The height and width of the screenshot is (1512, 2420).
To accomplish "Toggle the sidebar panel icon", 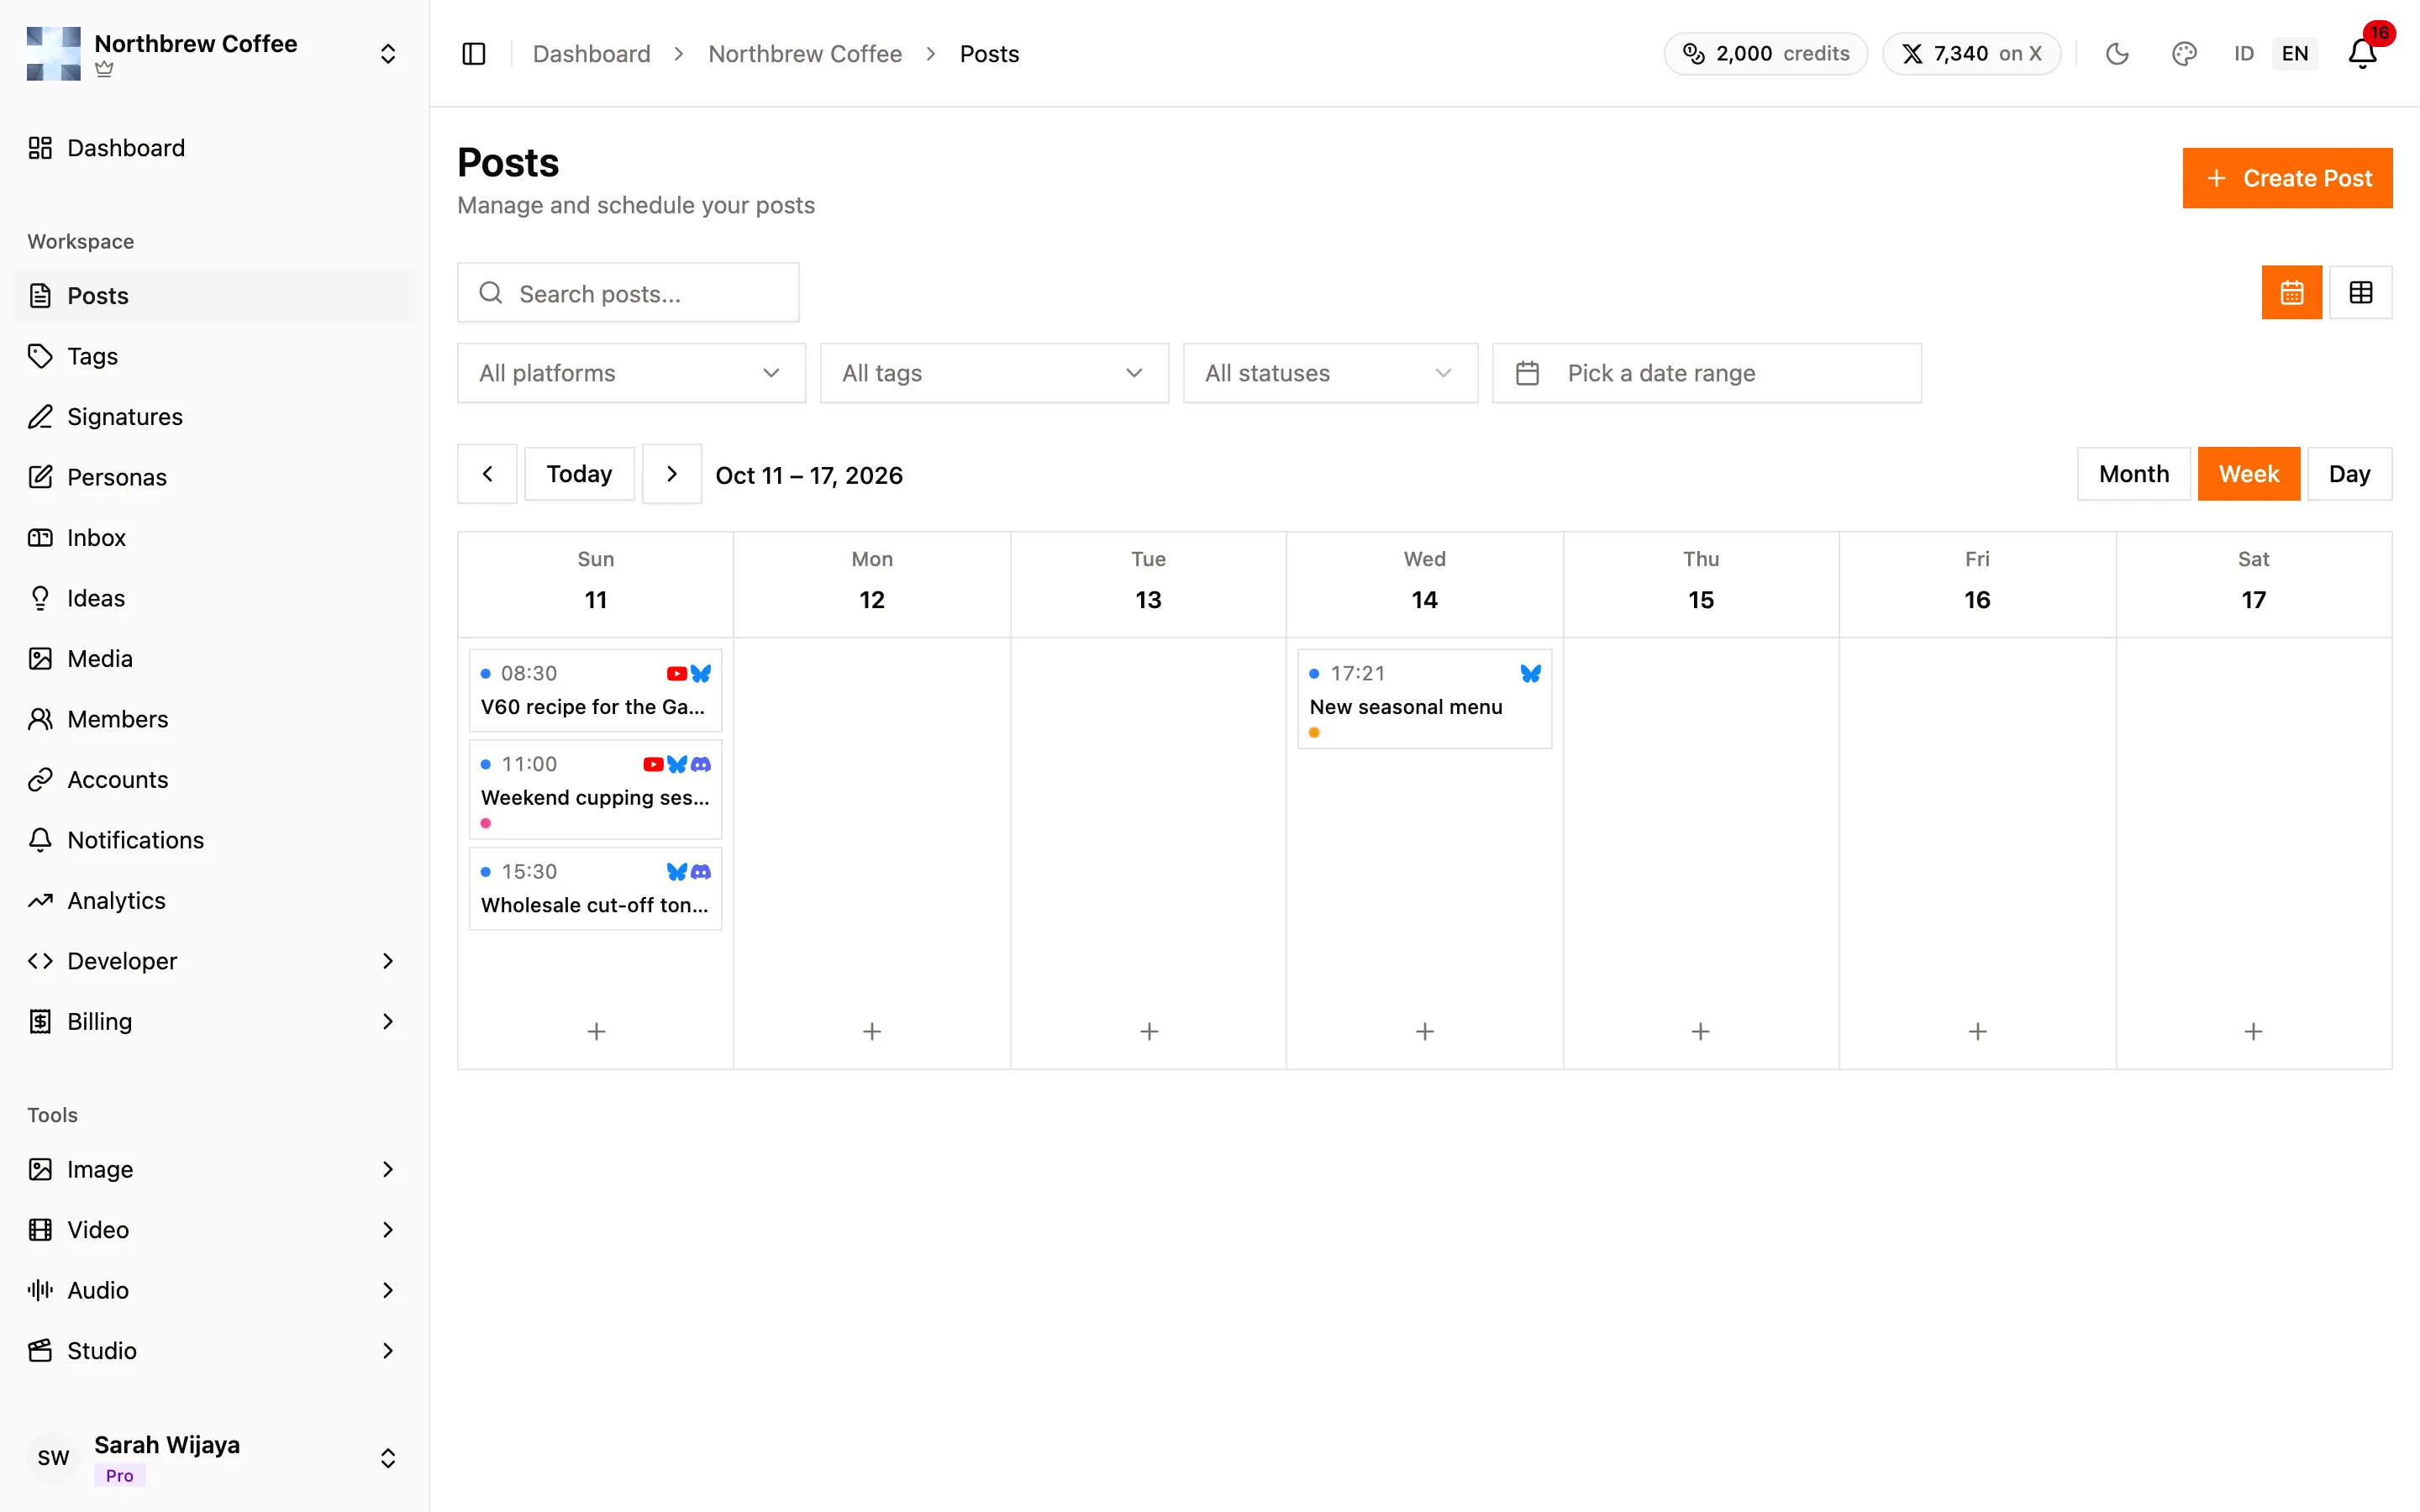I will (474, 54).
